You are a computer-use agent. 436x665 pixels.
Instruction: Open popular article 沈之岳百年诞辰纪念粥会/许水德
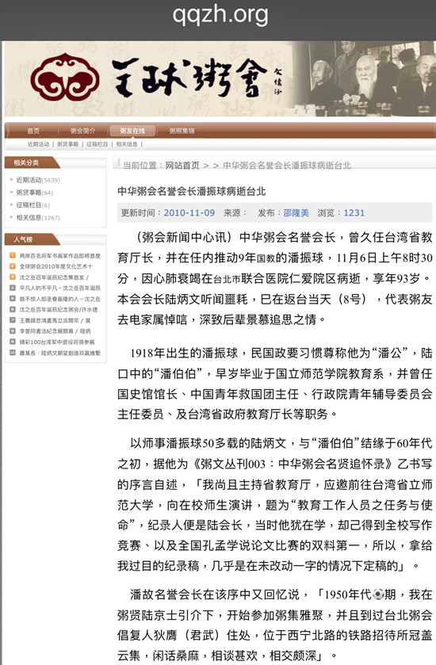[x=59, y=310]
